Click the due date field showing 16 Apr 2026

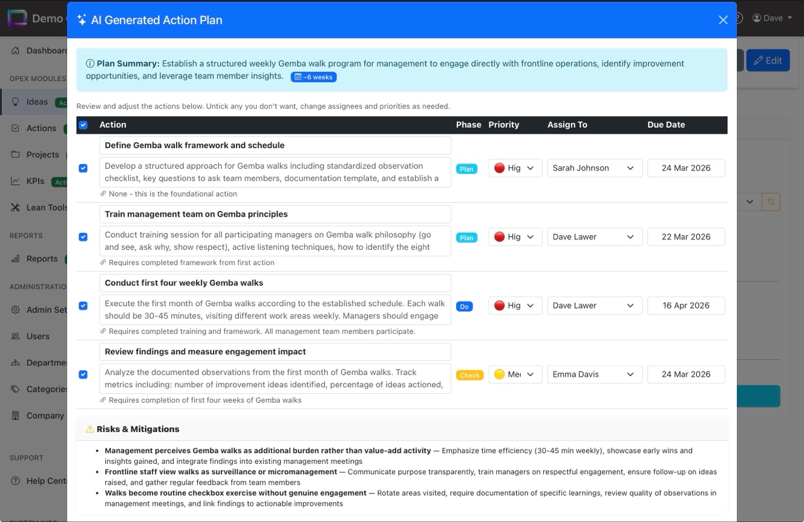[686, 305]
